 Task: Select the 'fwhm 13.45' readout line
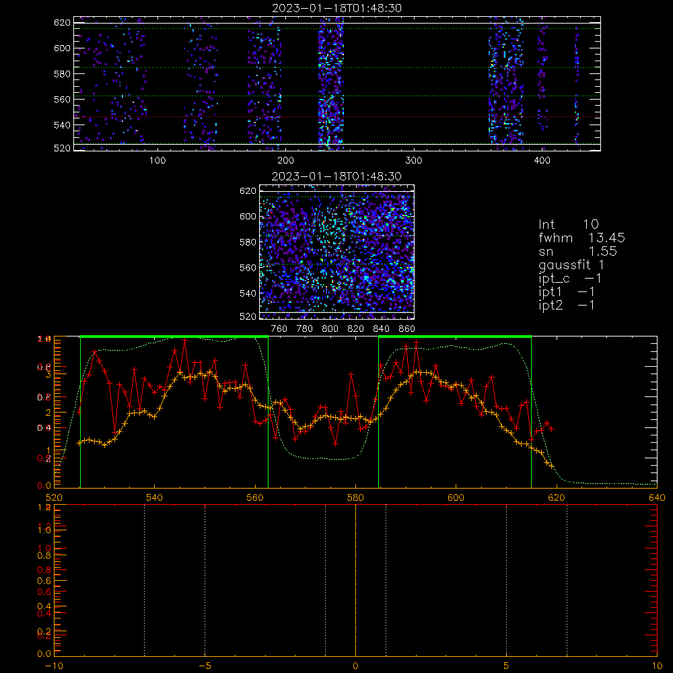tap(581, 238)
